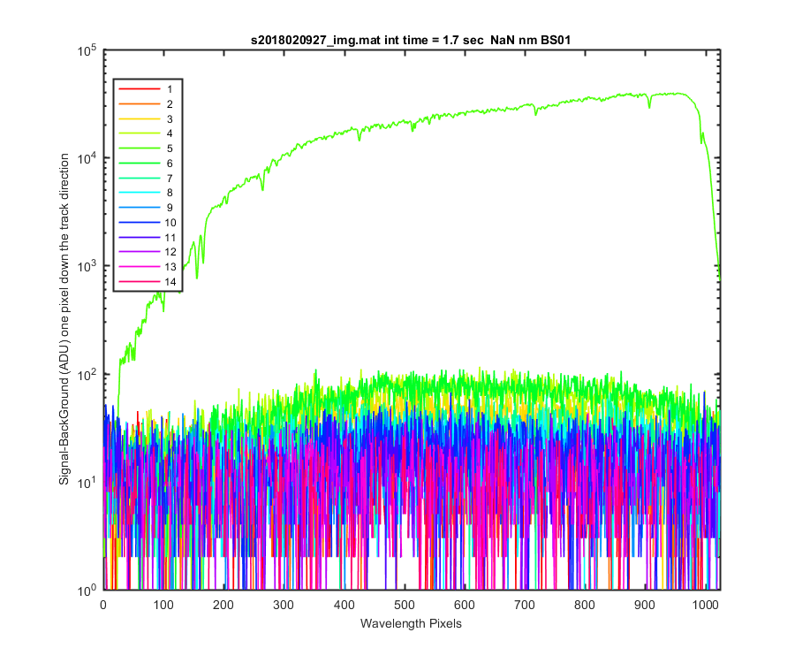Click legend entry labeled 12
This screenshot has width=795, height=663.
tap(147, 252)
